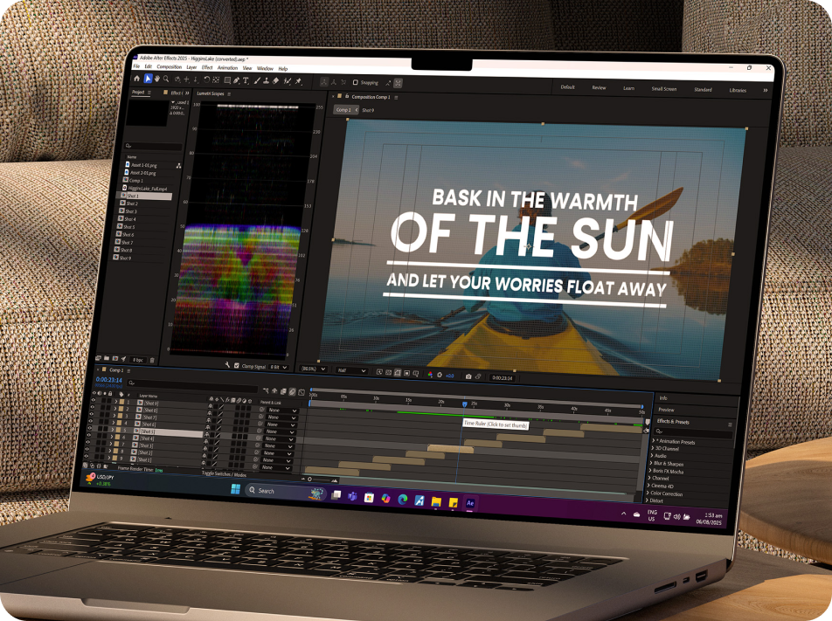This screenshot has height=621, width=832.
Task: Open the 8 Bit scope dropdown
Action: coord(279,367)
